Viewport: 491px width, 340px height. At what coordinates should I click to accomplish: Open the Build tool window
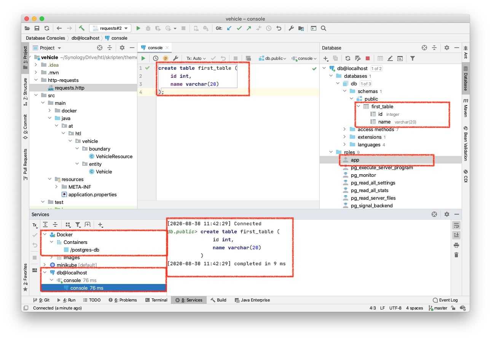click(x=218, y=300)
